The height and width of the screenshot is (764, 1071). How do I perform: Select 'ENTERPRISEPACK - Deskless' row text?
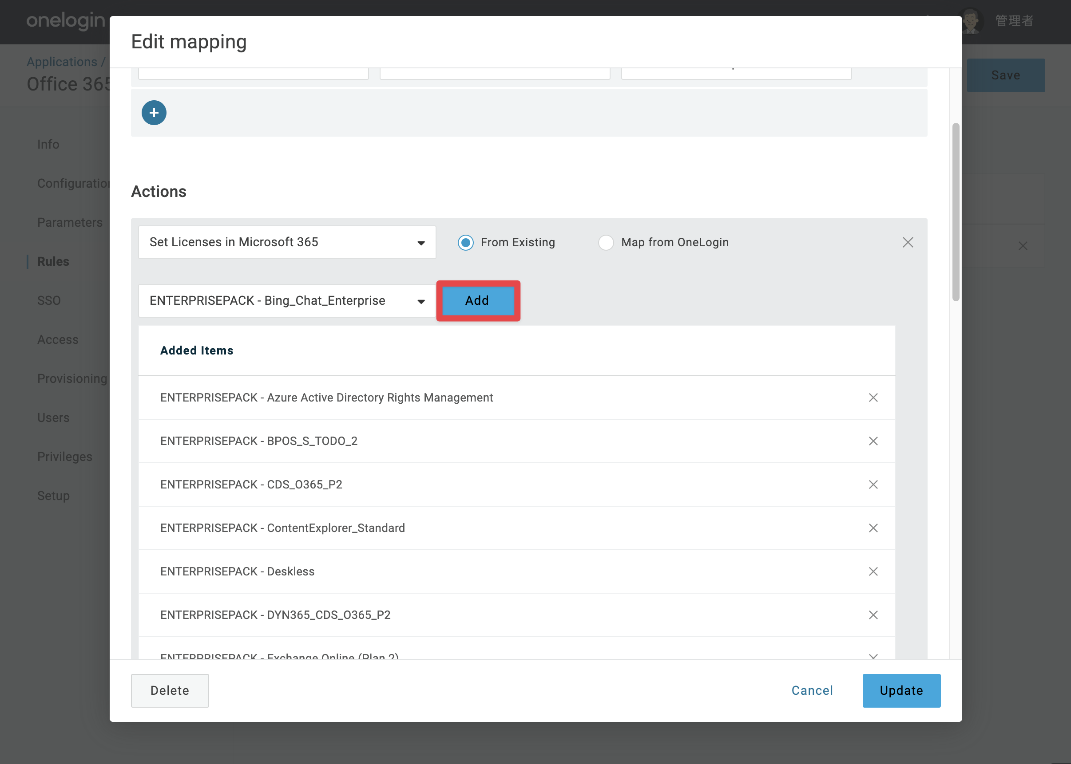tap(237, 571)
